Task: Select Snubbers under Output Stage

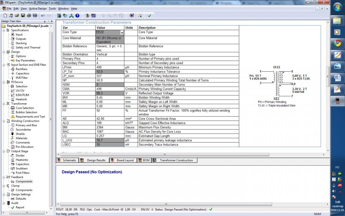Action: (x=22, y=168)
